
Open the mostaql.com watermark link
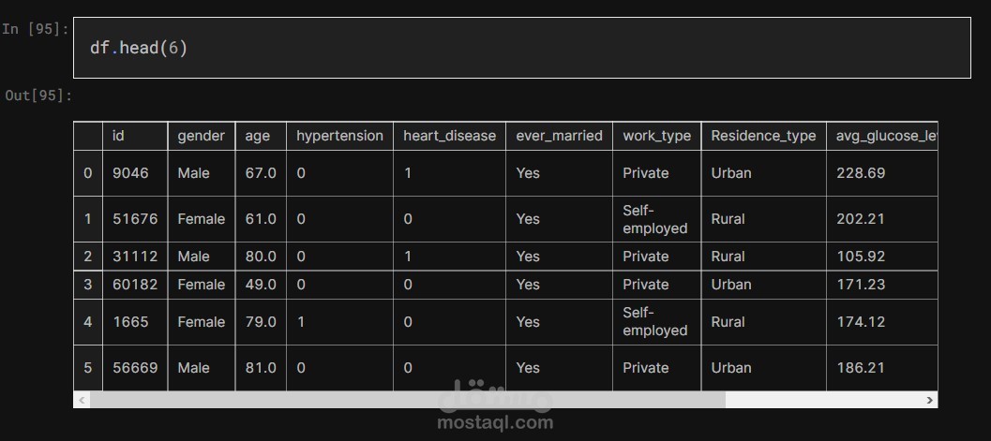(x=495, y=422)
